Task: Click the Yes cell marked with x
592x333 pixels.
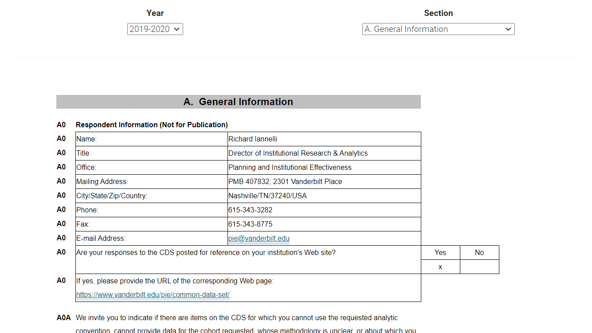Action: 440,267
